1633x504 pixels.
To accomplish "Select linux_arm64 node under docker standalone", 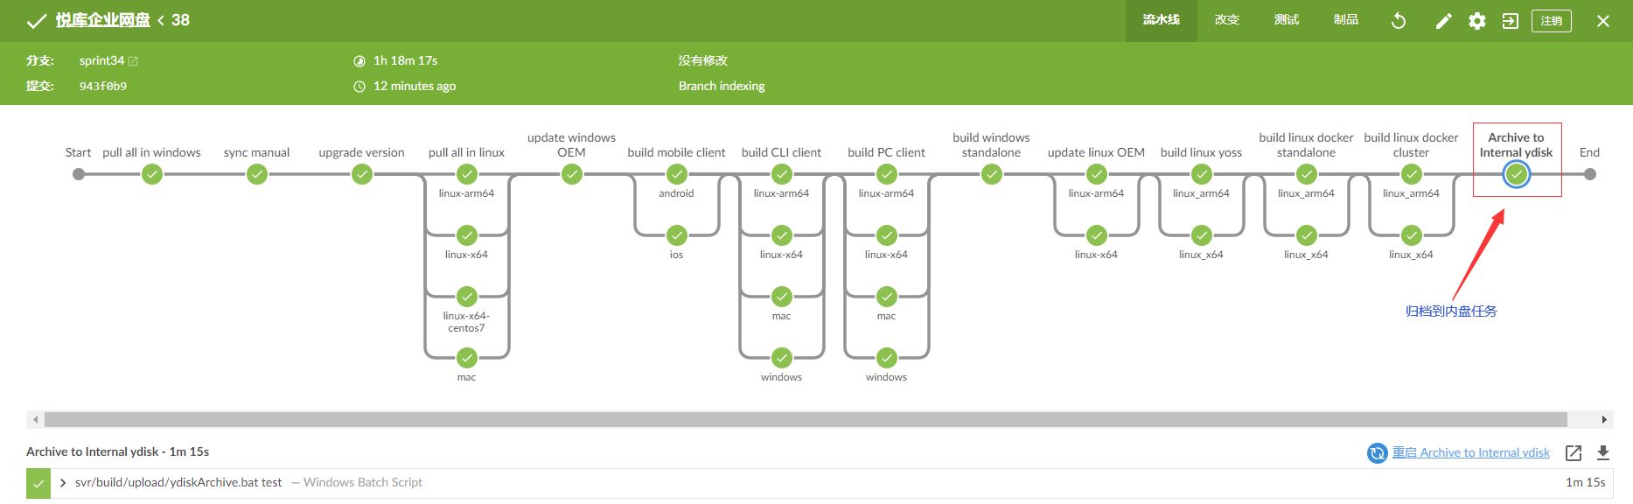I will [1307, 174].
